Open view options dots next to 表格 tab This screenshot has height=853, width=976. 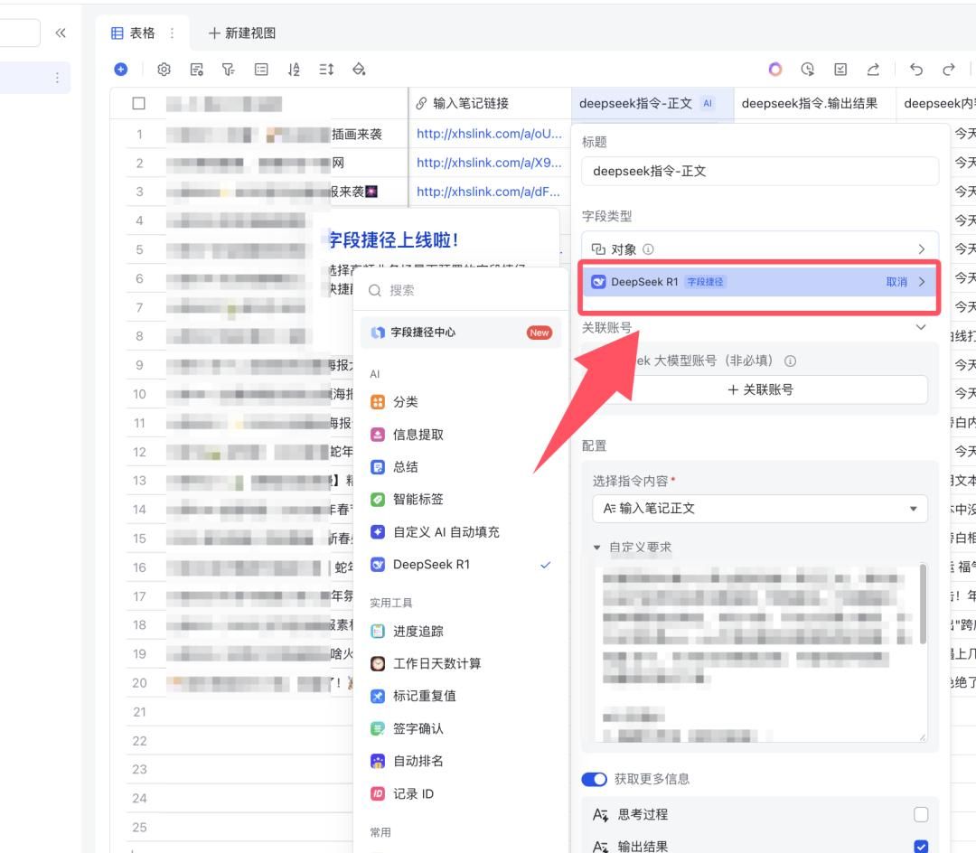point(172,33)
